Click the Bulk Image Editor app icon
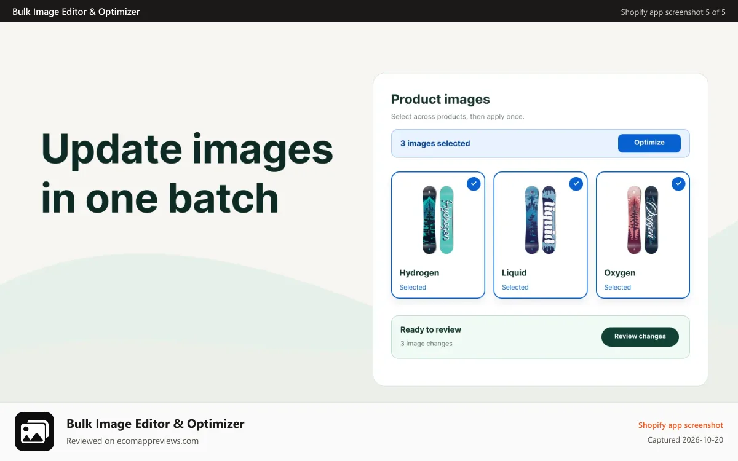The image size is (738, 461). [34, 431]
